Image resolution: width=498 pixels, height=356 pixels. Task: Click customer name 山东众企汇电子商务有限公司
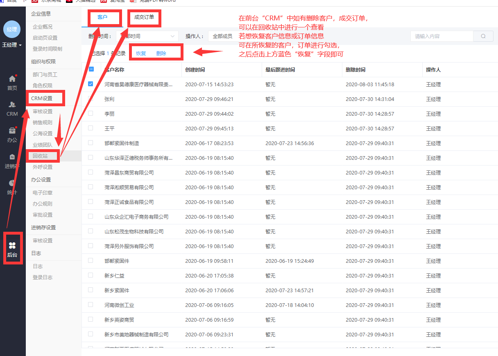(136, 217)
